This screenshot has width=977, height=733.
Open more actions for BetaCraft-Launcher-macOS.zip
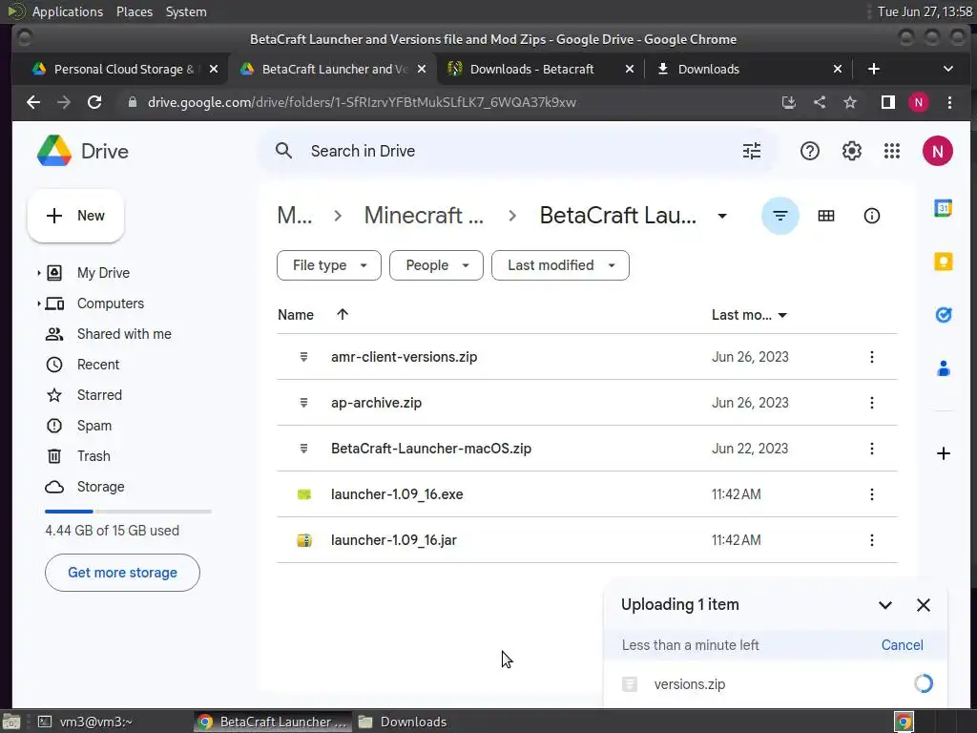coord(871,449)
